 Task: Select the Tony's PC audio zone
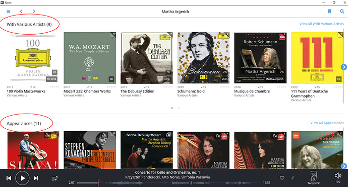(x=313, y=178)
